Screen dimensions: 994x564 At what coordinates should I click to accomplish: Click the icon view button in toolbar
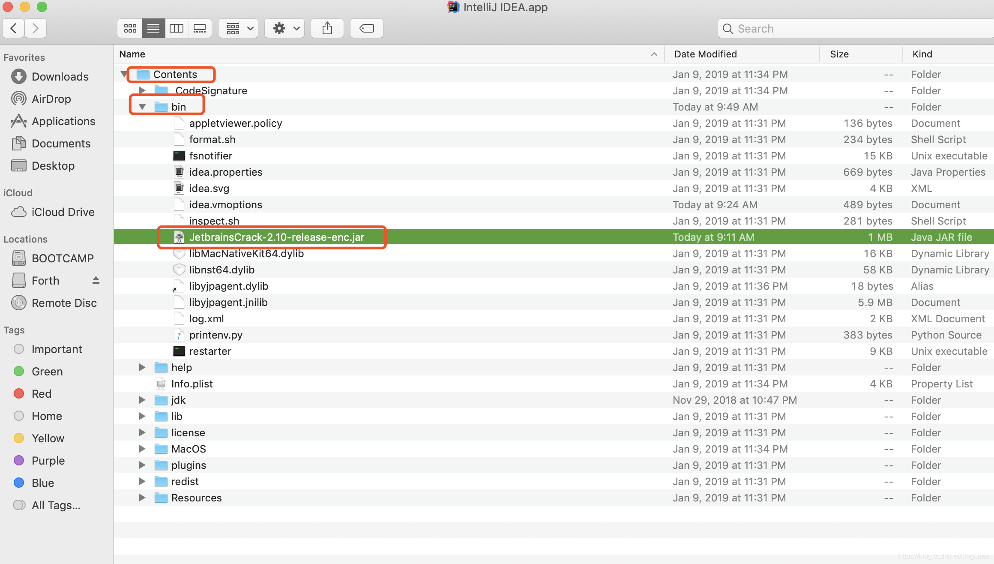[x=130, y=28]
